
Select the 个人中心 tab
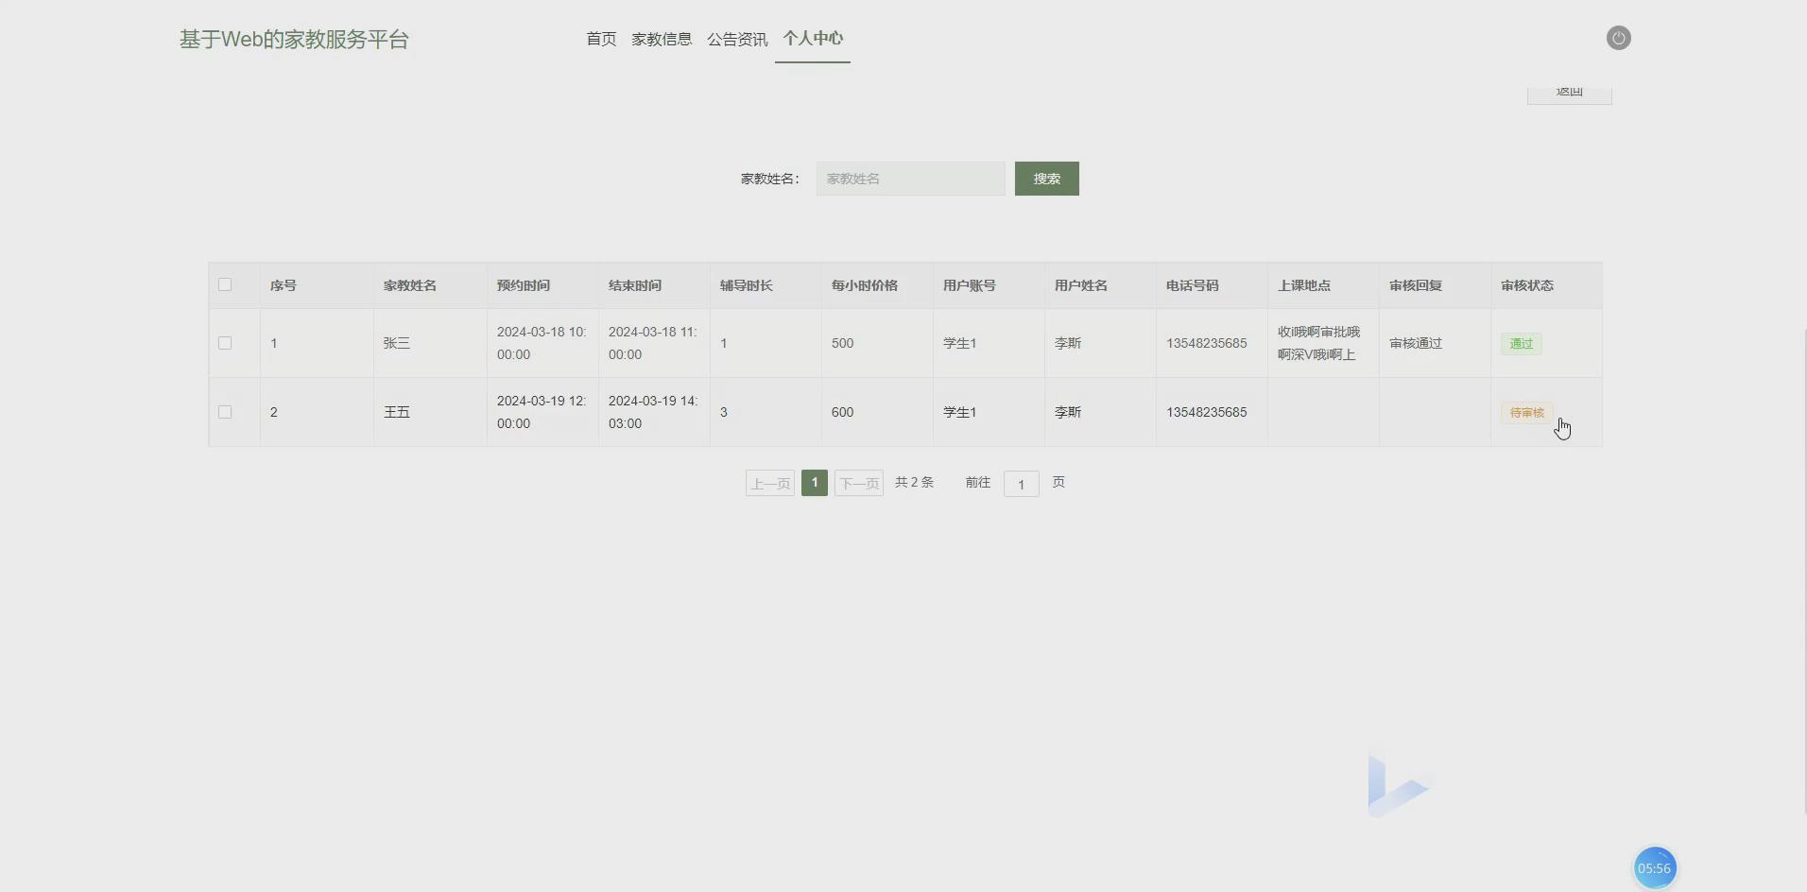click(x=812, y=39)
